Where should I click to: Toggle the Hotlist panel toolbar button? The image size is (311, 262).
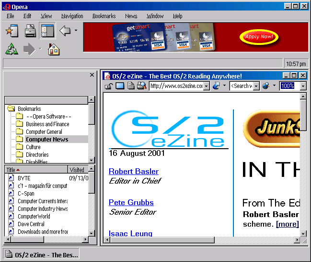(x=47, y=31)
